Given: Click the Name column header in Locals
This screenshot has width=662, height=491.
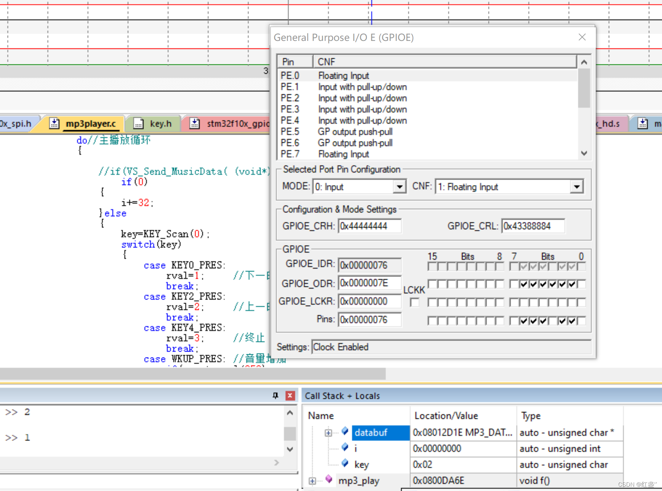Looking at the screenshot, I should pos(357,416).
